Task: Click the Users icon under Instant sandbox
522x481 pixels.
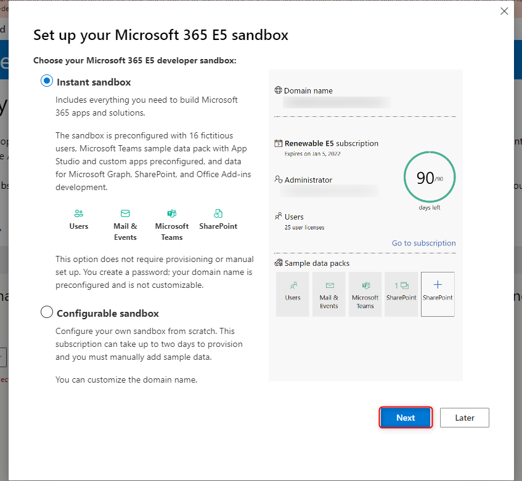Action: (78, 213)
